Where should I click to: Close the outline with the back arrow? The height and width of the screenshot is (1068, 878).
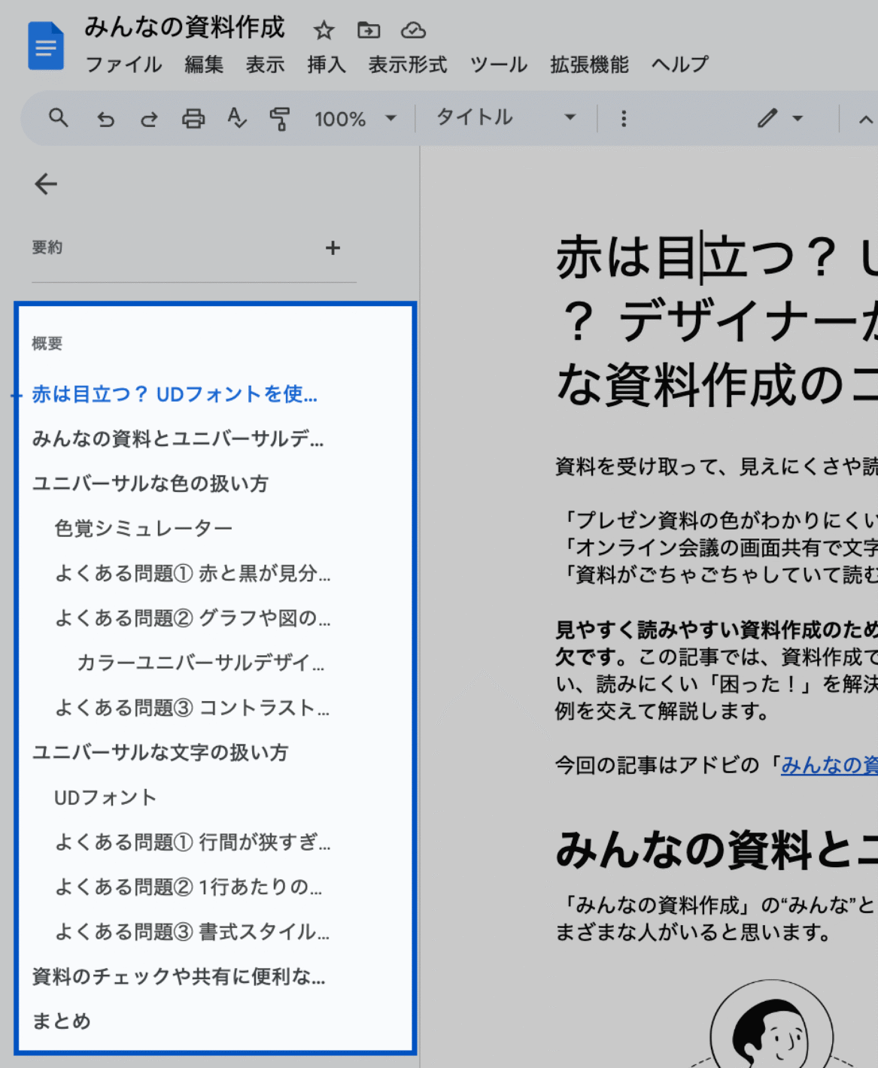[46, 184]
